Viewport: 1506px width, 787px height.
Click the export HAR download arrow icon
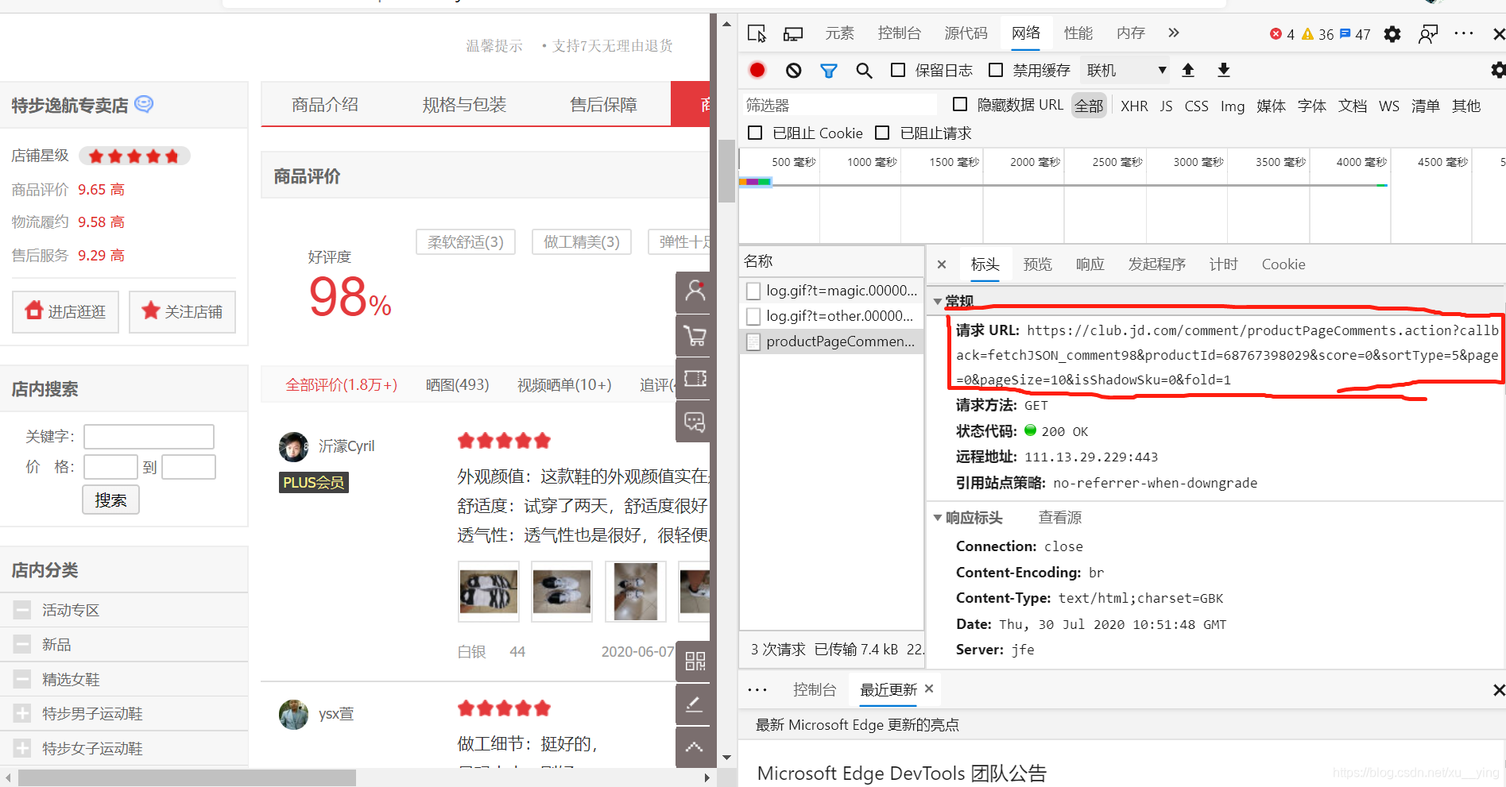1224,70
